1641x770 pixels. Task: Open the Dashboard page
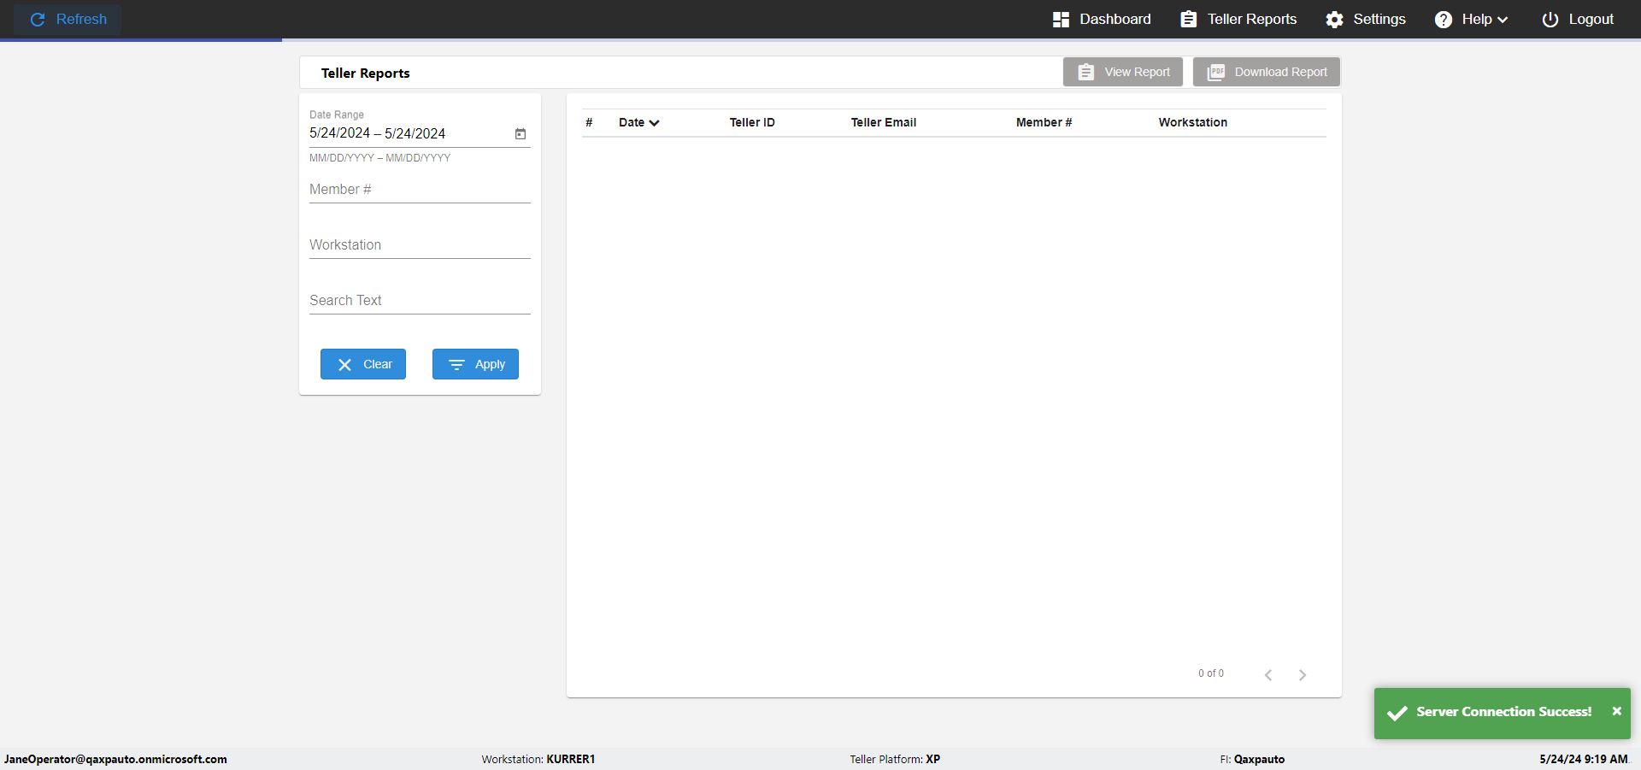[1102, 19]
